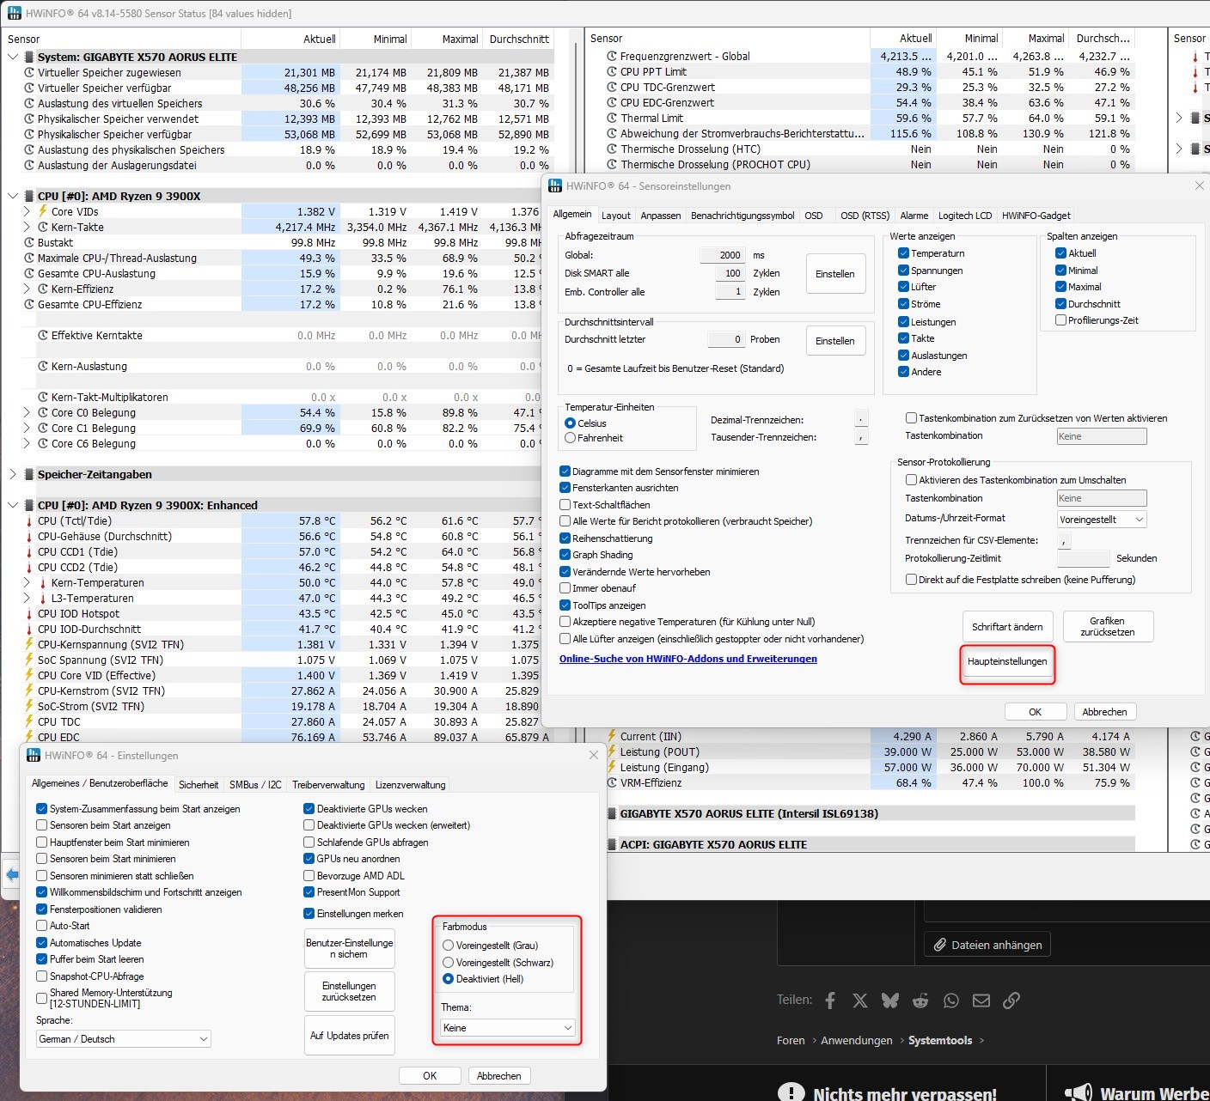Click blue back arrow icon at left edge
This screenshot has height=1101, width=1210.
(x=12, y=875)
